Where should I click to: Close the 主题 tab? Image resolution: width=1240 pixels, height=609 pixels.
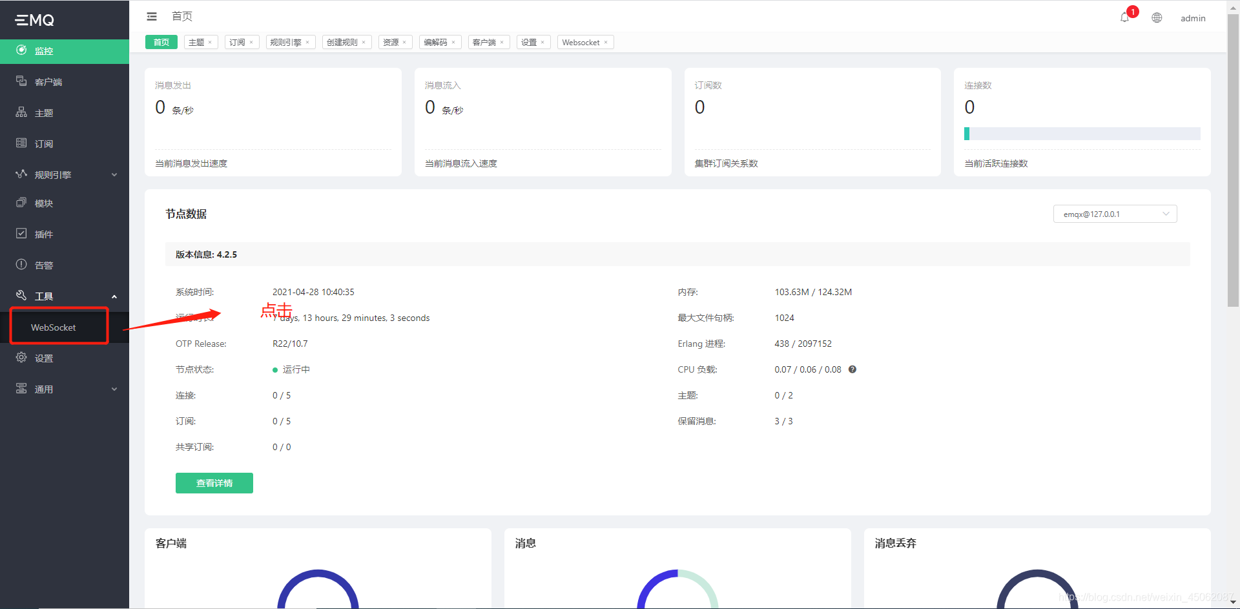pyautogui.click(x=210, y=43)
